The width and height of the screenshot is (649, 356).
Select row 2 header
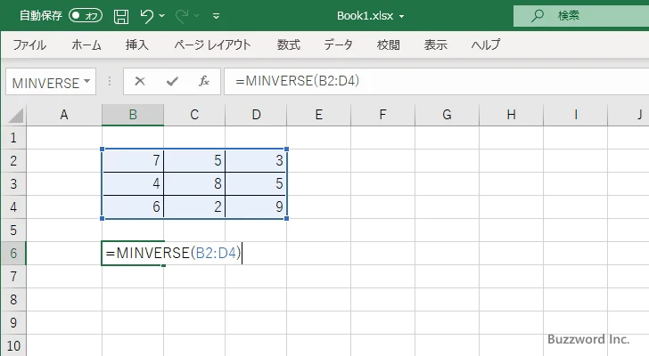(13, 161)
